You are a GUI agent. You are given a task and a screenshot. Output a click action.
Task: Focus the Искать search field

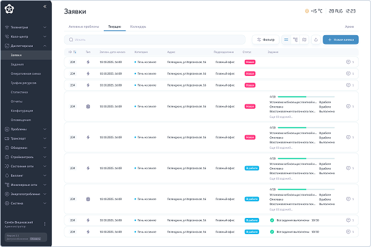155,40
